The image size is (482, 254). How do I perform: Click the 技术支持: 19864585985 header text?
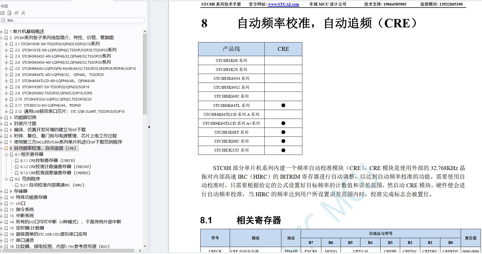click(x=385, y=4)
